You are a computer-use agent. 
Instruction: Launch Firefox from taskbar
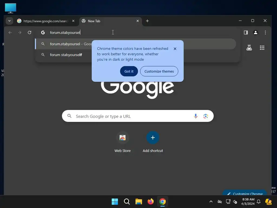(x=150, y=201)
